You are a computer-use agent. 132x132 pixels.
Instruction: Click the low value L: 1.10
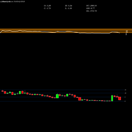68,8
